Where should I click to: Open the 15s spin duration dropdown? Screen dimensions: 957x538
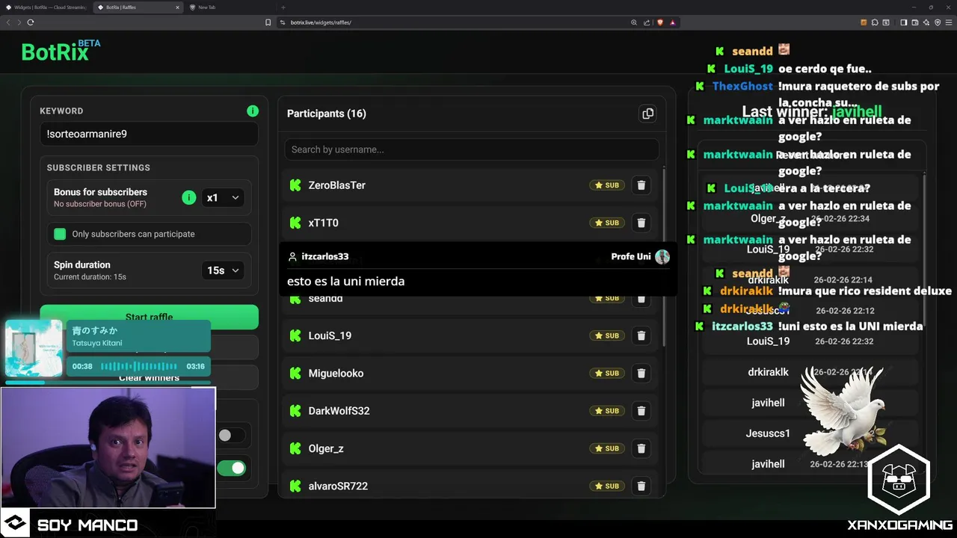point(223,270)
